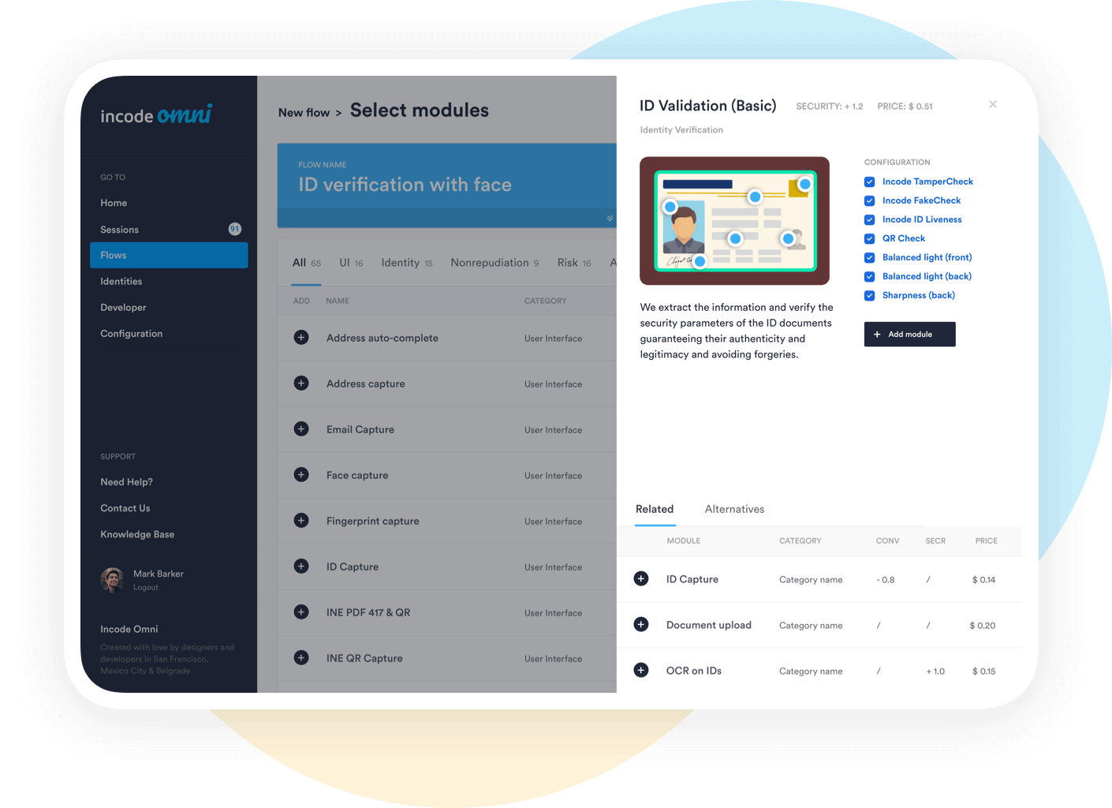The width and height of the screenshot is (1112, 808).
Task: Click the Fingerprint capture row name
Action: (x=372, y=521)
